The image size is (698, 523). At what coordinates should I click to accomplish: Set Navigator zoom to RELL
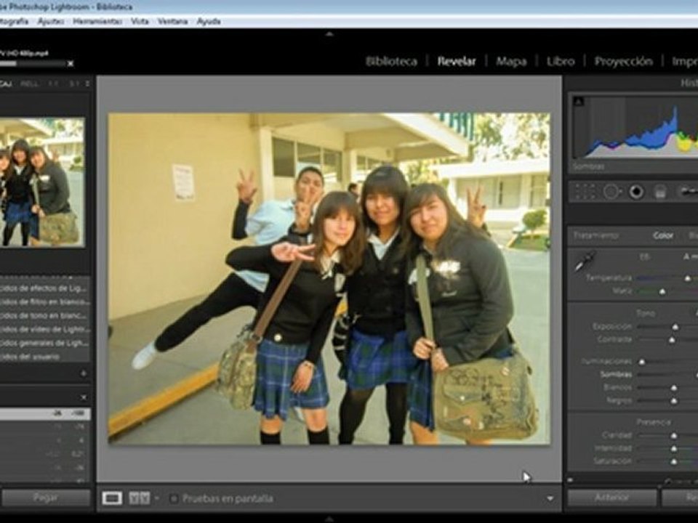[x=29, y=84]
